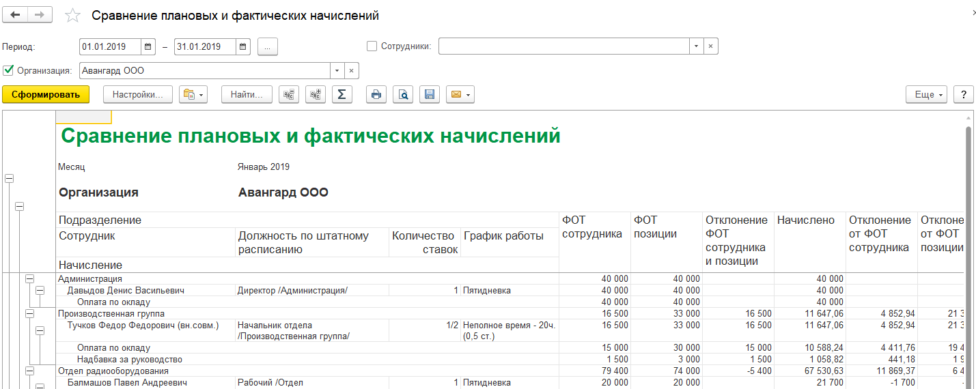Open the send by email dropdown

tap(460, 95)
